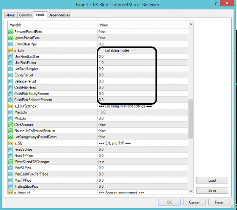Select the MaxLots value 10.0
The image size is (237, 210).
click(x=102, y=112)
